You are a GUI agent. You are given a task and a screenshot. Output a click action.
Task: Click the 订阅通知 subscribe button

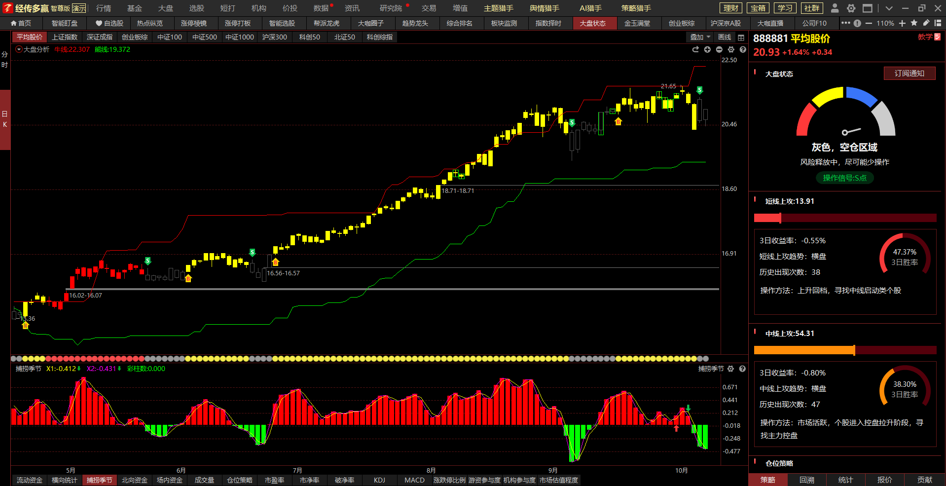pyautogui.click(x=909, y=74)
